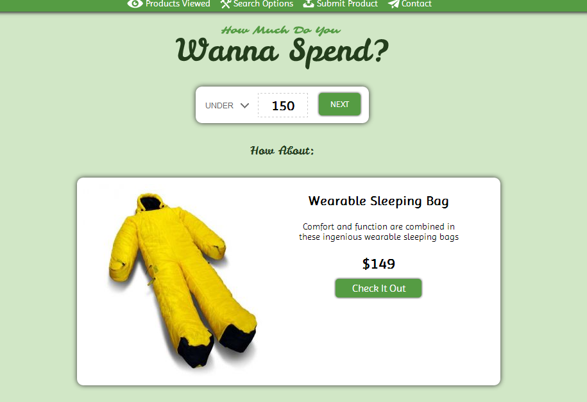Image resolution: width=587 pixels, height=402 pixels.
Task: Open the Products Viewed menu item
Action: pyautogui.click(x=169, y=4)
